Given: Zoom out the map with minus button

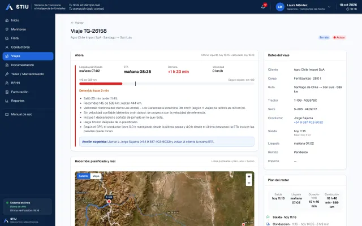Looking at the screenshot, I should (x=249, y=183).
